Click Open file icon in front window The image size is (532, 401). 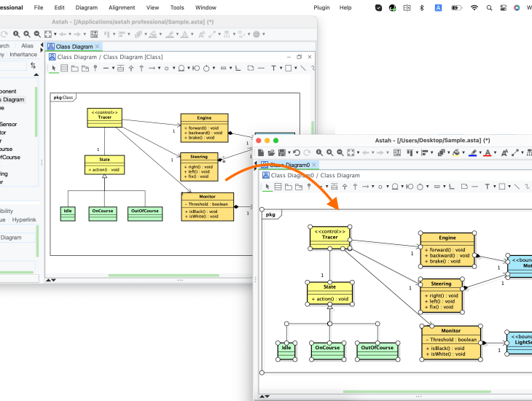(x=270, y=152)
